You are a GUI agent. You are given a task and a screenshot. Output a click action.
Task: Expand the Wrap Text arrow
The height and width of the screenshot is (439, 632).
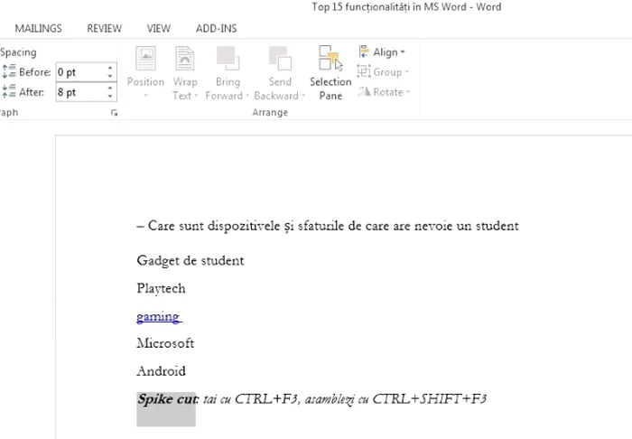coord(196,96)
